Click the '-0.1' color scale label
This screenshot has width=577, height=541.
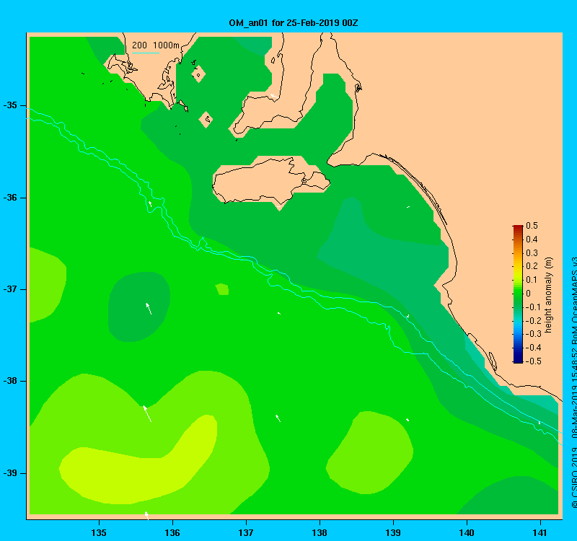(x=533, y=307)
